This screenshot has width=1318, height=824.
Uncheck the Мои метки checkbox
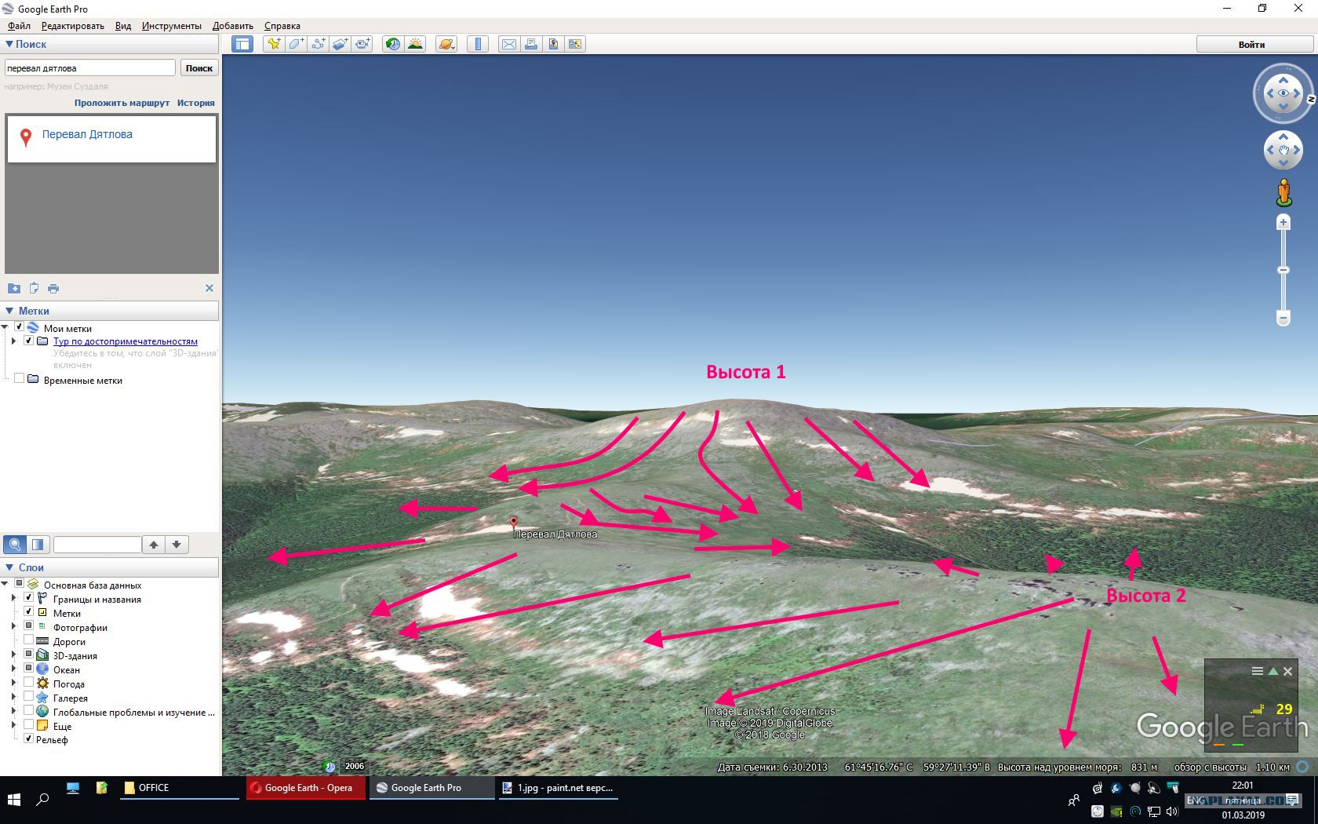point(20,327)
